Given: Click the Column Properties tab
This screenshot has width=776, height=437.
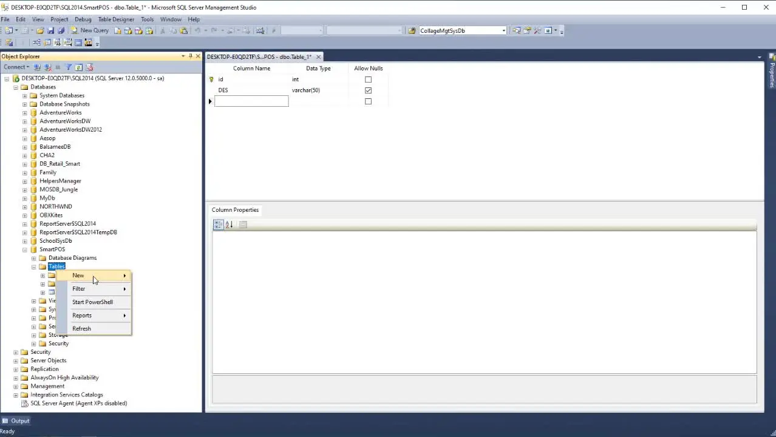Looking at the screenshot, I should (235, 210).
